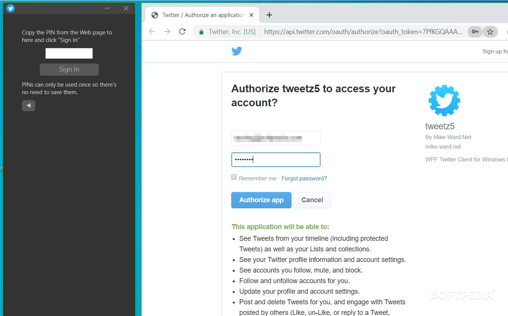
Task: Click 'This application will be able to:' text
Action: click(280, 227)
